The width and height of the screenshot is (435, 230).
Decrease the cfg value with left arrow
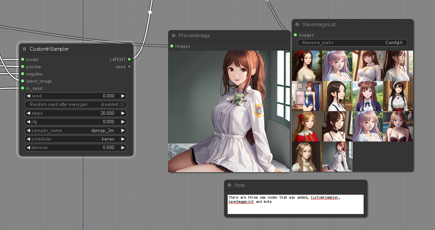click(28, 122)
